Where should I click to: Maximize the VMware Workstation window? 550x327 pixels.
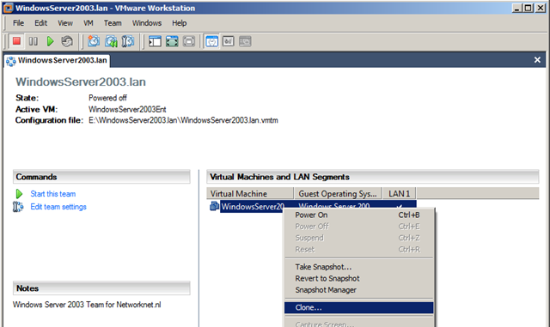point(528,8)
